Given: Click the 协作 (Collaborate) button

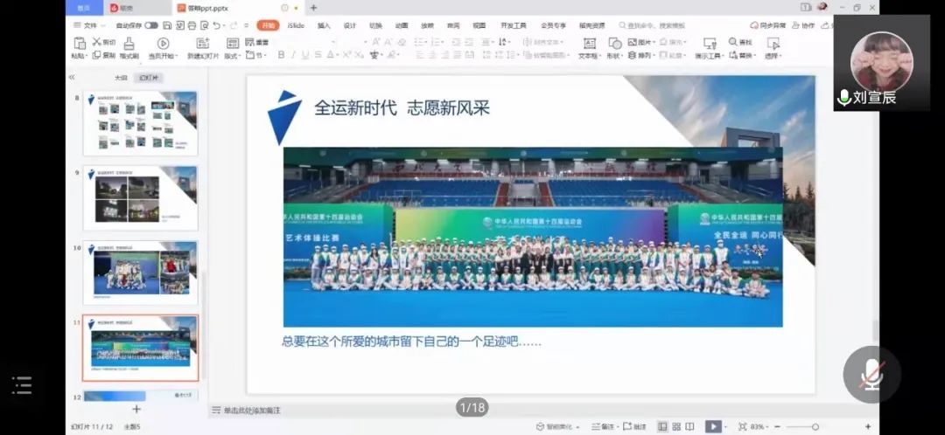Looking at the screenshot, I should point(804,25).
